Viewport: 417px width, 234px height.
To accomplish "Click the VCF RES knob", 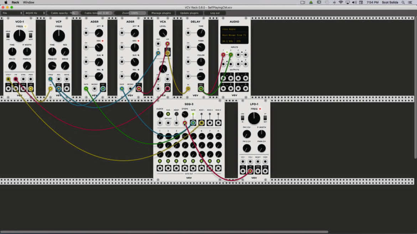I will pos(65,52).
